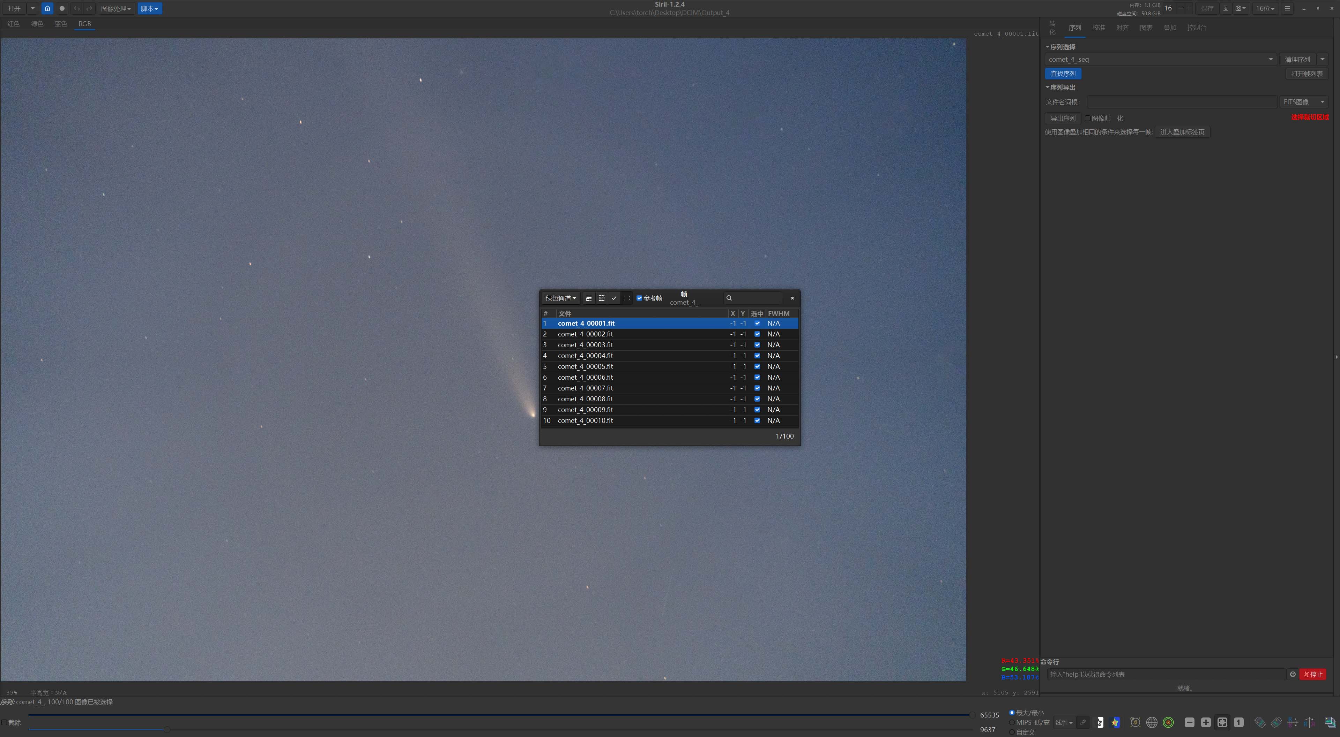Switch to the 对齐 tab

coord(1122,28)
